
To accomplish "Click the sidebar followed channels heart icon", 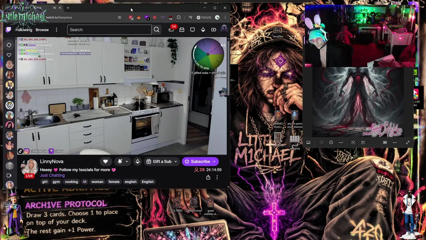I will 9,55.
